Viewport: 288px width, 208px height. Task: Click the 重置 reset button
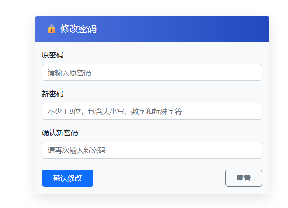click(244, 178)
